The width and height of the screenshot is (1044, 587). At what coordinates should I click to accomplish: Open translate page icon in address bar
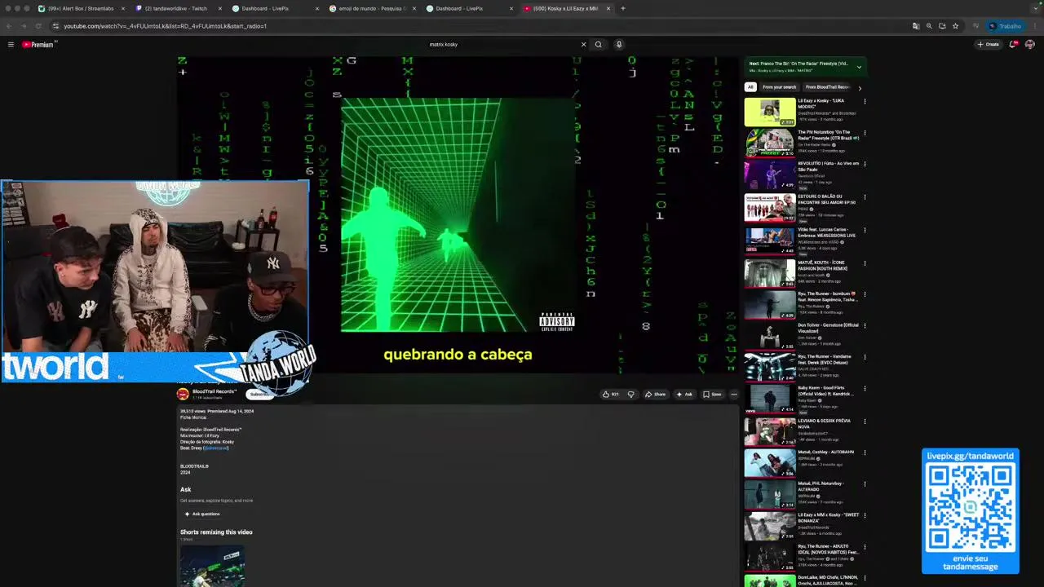tap(916, 26)
